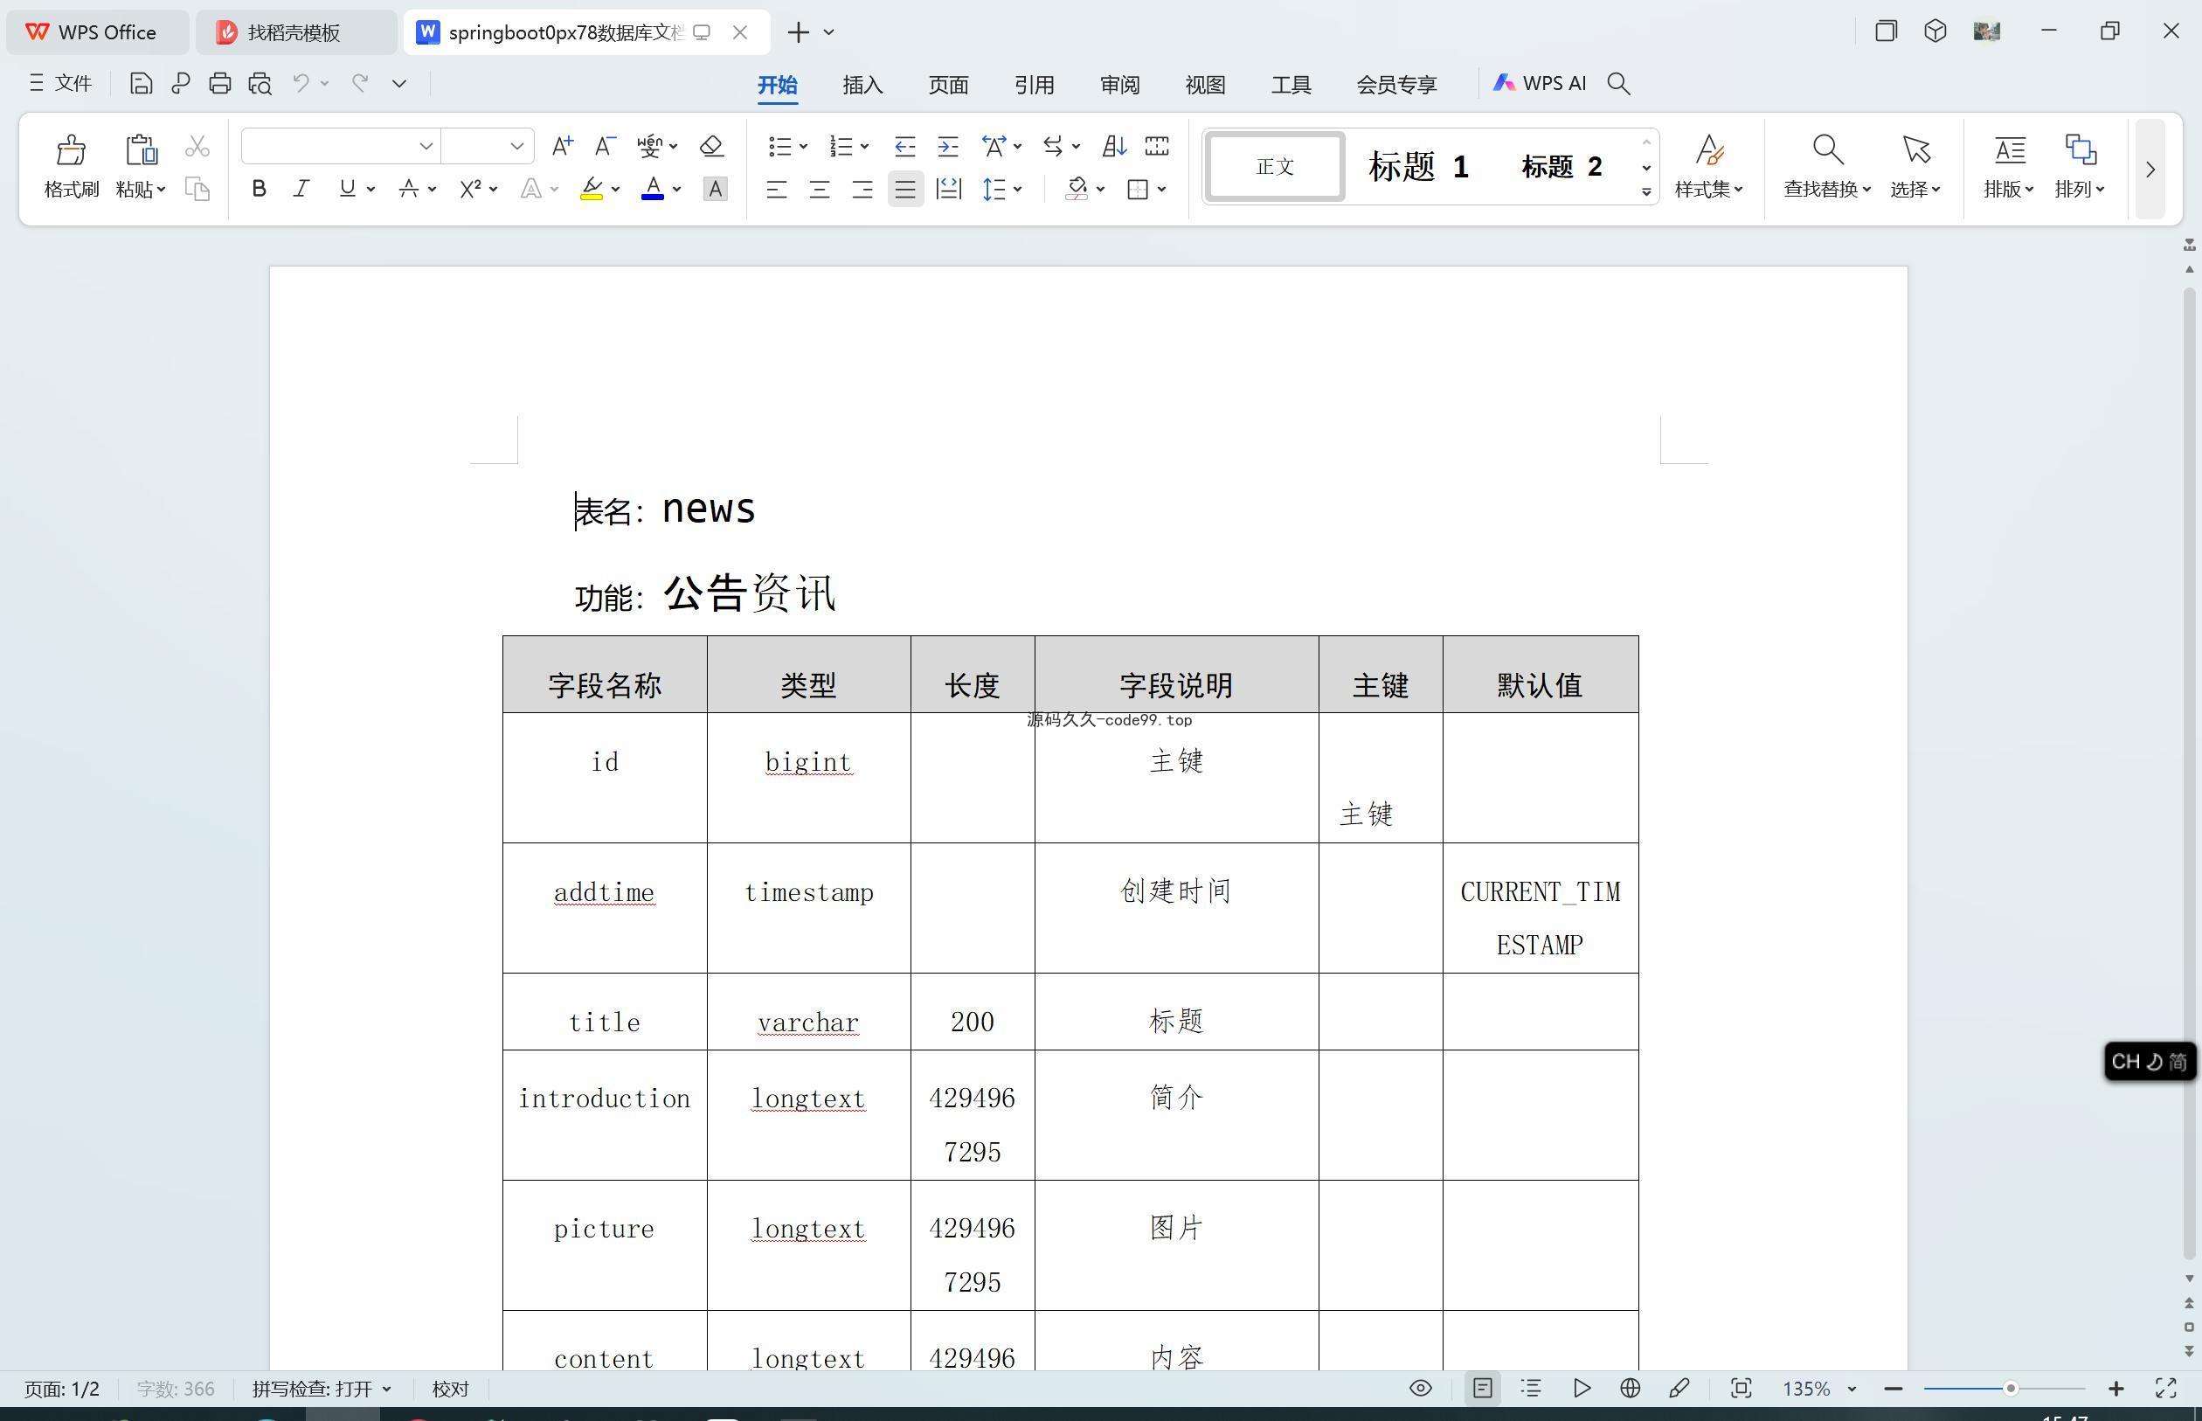Open a new tab with plus button

[x=798, y=32]
